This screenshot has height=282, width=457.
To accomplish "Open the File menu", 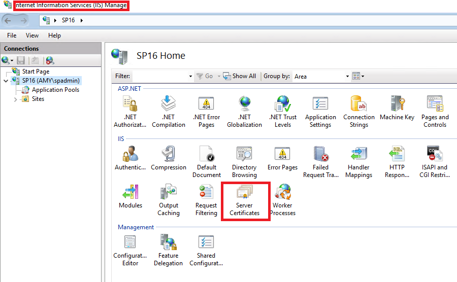I will click(12, 36).
